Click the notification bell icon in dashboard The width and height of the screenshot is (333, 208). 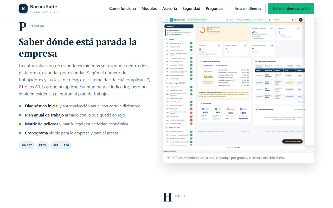pyautogui.click(x=269, y=20)
